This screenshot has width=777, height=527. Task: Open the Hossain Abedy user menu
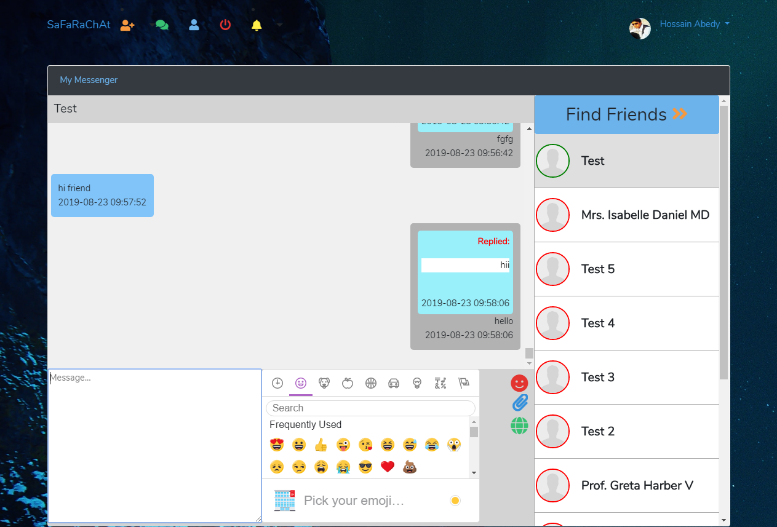click(695, 24)
